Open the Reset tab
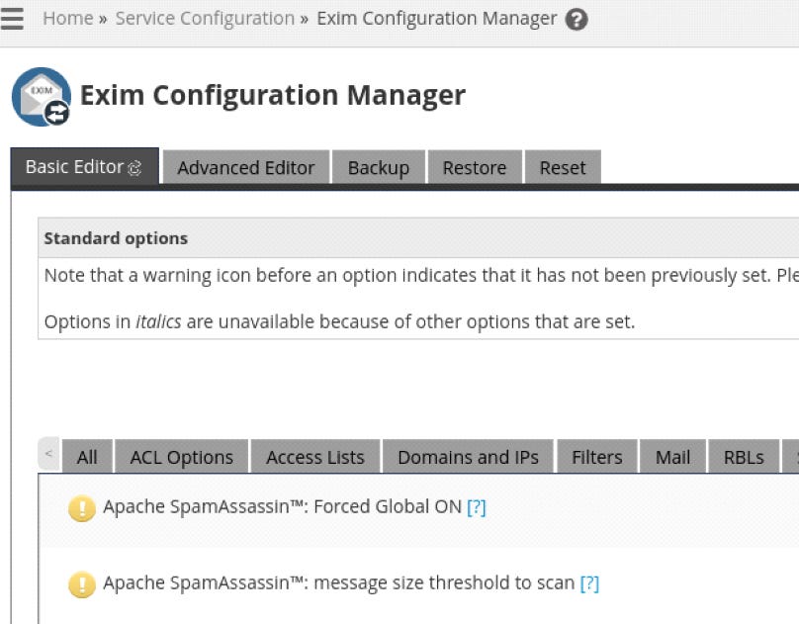Image resolution: width=799 pixels, height=624 pixels. coord(563,168)
